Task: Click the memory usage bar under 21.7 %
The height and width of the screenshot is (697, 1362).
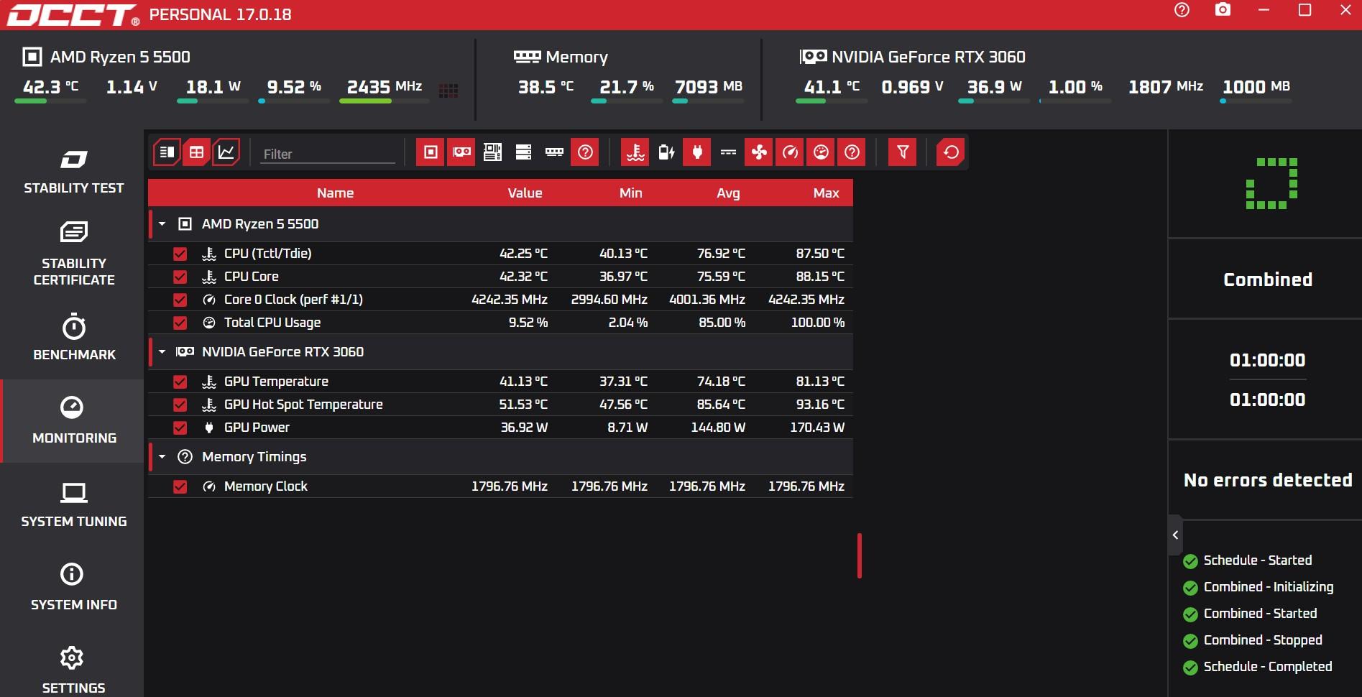Action: point(627,101)
